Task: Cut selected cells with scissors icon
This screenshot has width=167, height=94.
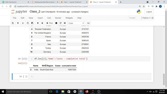Action: click(x=23, y=23)
